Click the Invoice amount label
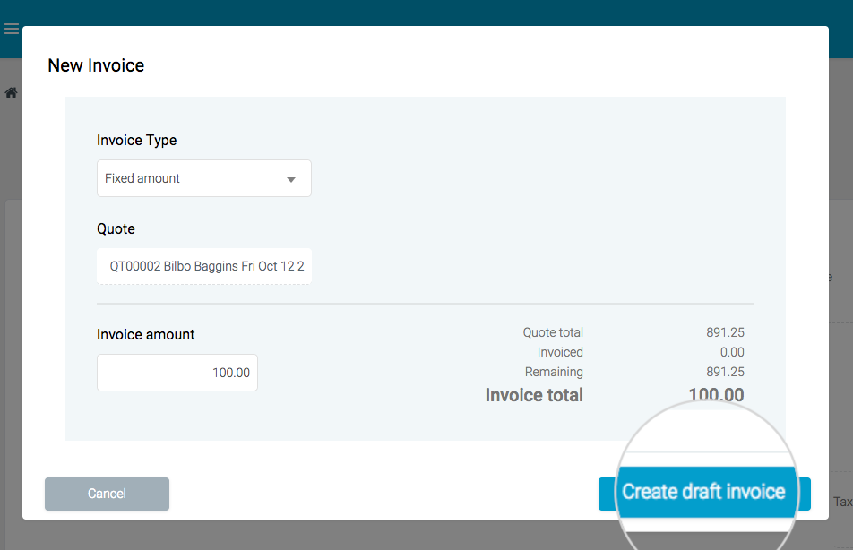The height and width of the screenshot is (550, 853). point(146,335)
